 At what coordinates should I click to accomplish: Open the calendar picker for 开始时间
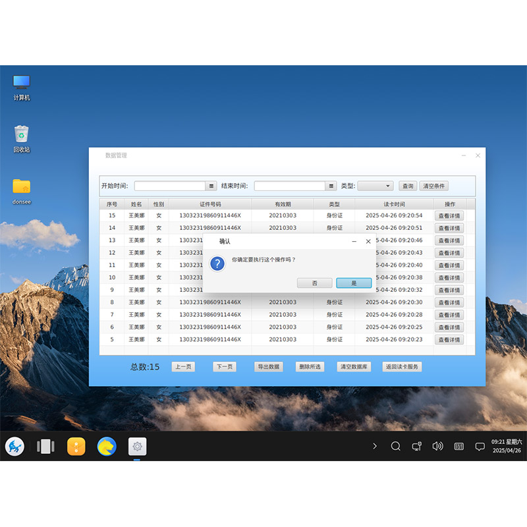pos(211,186)
